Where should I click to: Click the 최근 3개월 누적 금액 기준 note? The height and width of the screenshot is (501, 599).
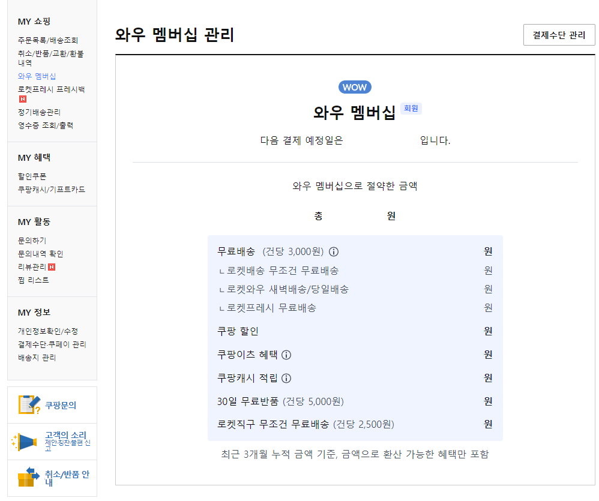tap(355, 454)
